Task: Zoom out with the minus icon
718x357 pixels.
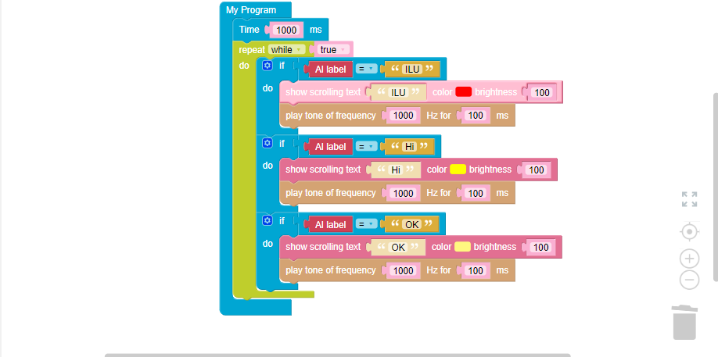Action: coord(689,280)
